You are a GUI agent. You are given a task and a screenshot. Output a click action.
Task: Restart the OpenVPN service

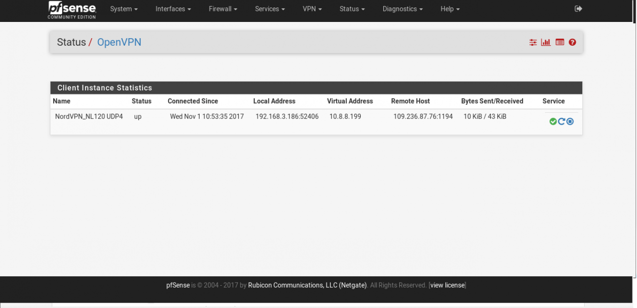561,121
